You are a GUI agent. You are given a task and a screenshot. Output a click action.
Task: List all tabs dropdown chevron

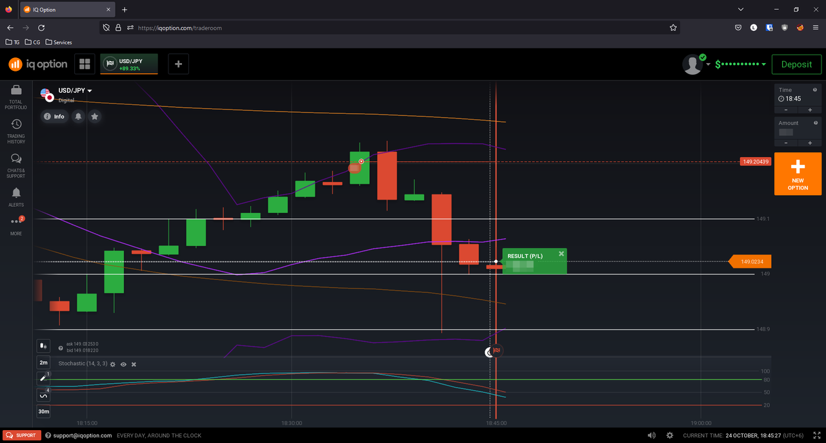(740, 10)
